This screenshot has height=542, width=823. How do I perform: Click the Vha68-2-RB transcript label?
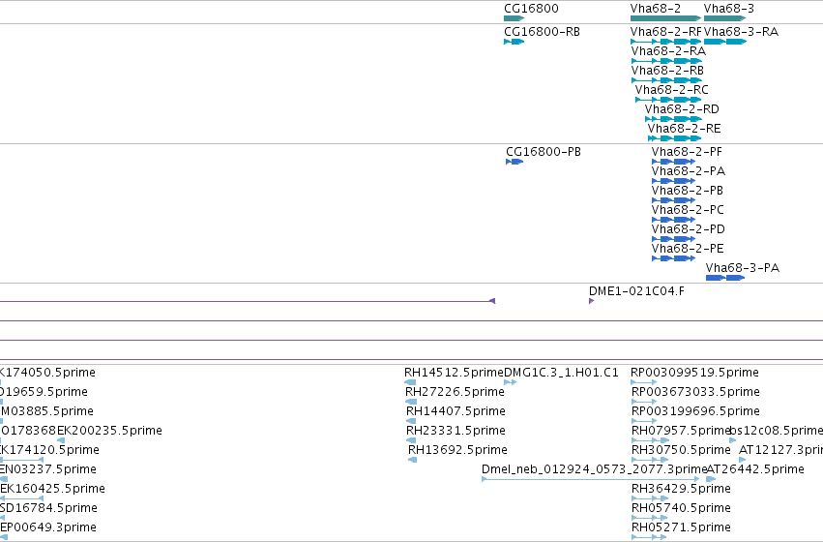click(667, 71)
